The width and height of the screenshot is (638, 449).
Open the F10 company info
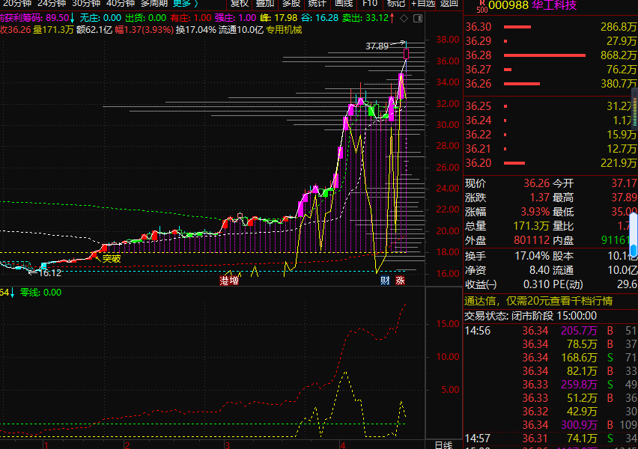370,3
